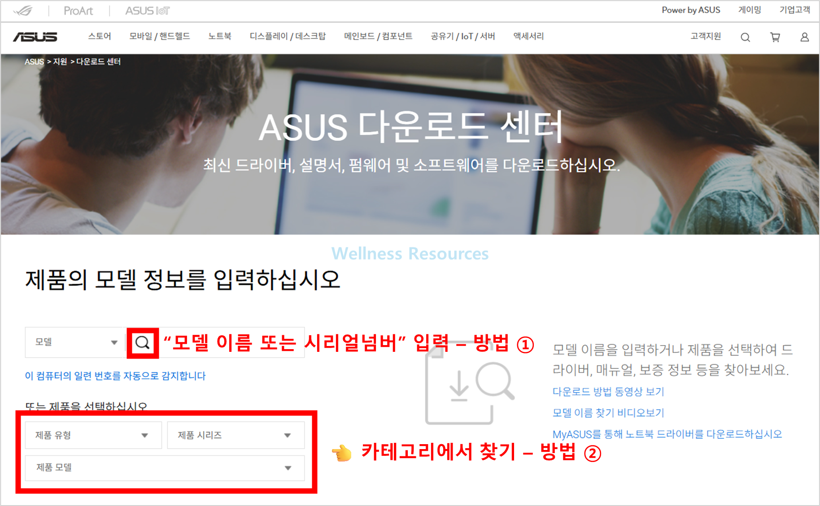Open the ASUS IoT brand link
The image size is (820, 506).
pyautogui.click(x=147, y=11)
